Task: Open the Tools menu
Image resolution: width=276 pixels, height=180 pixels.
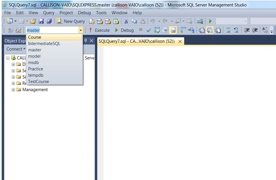Action: (x=101, y=13)
